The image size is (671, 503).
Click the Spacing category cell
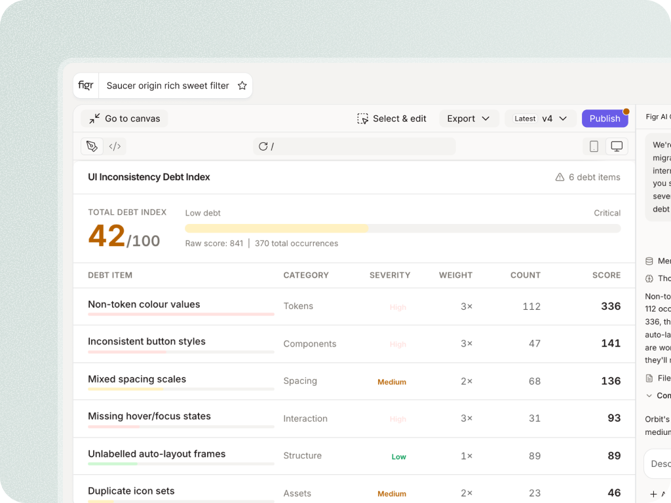300,381
